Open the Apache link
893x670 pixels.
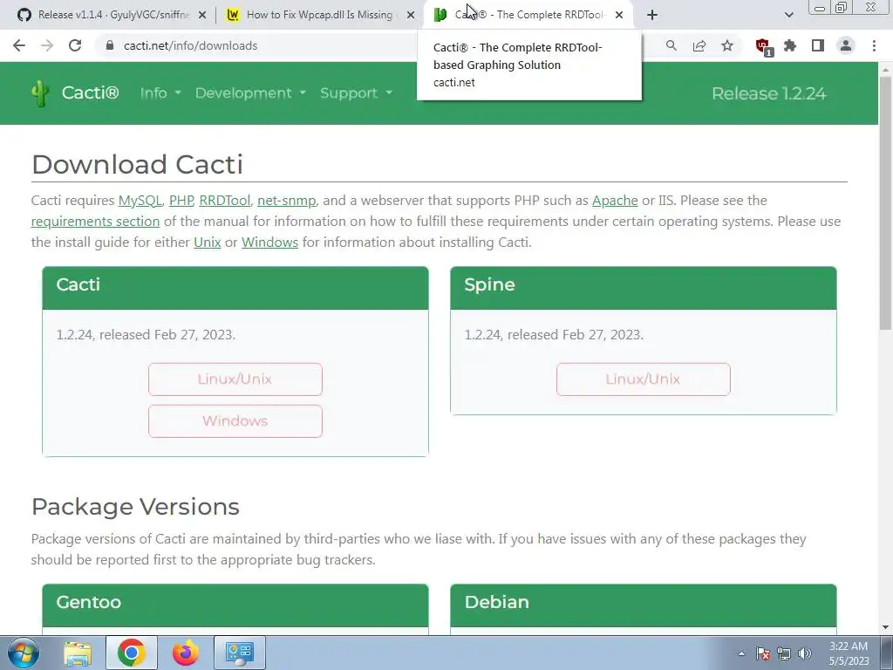tap(615, 201)
